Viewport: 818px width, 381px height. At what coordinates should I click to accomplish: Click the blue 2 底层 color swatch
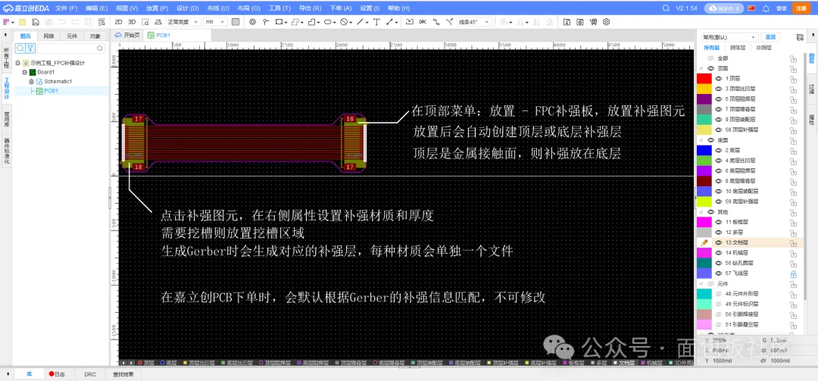click(x=704, y=150)
